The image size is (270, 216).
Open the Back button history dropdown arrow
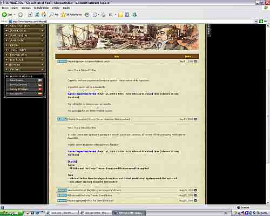pyautogui.click(x=15, y=15)
